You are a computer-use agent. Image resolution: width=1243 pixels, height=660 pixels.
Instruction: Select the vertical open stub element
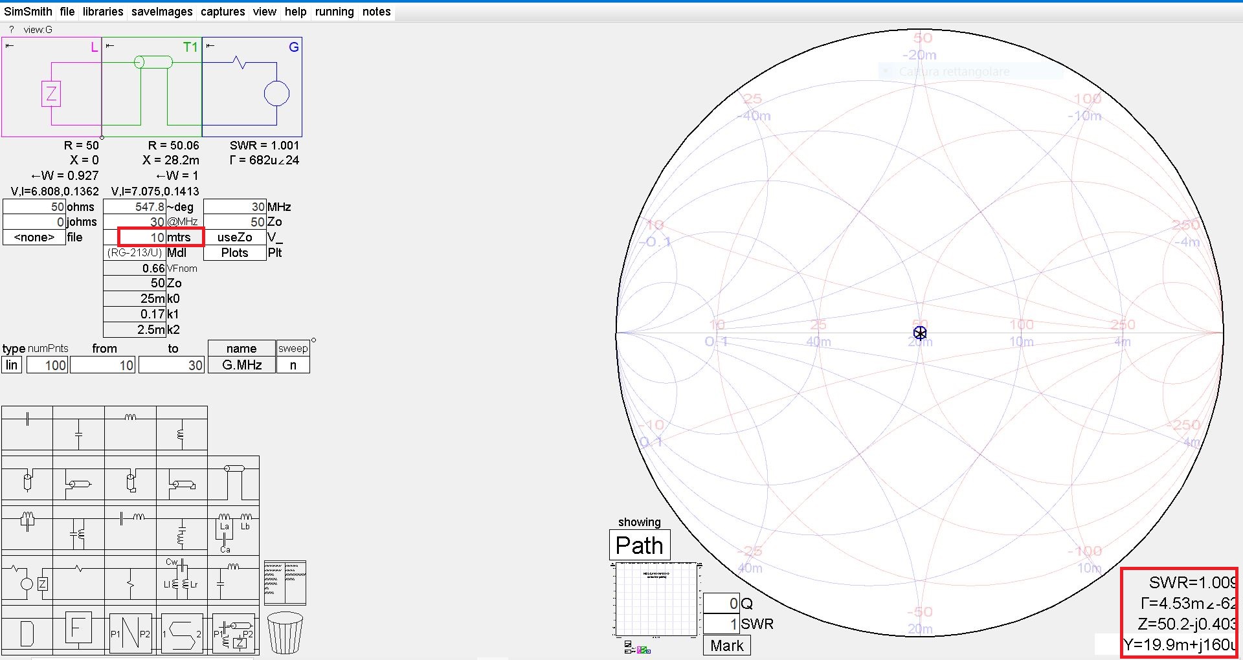pos(27,479)
